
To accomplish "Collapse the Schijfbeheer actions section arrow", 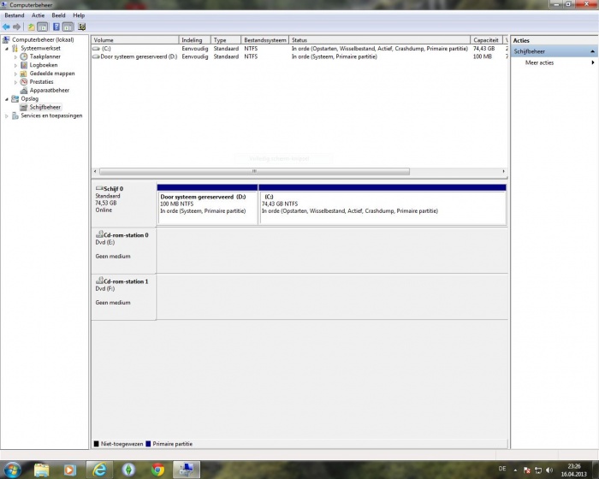I will pyautogui.click(x=592, y=51).
